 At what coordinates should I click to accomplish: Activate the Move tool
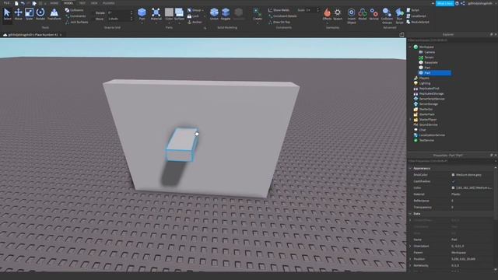(x=18, y=14)
